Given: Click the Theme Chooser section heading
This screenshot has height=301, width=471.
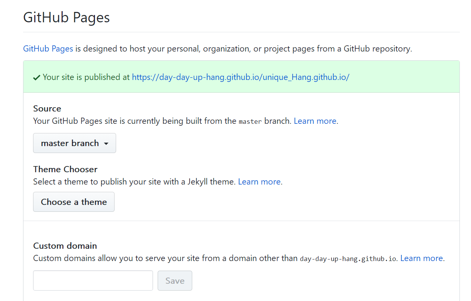Looking at the screenshot, I should click(x=65, y=169).
